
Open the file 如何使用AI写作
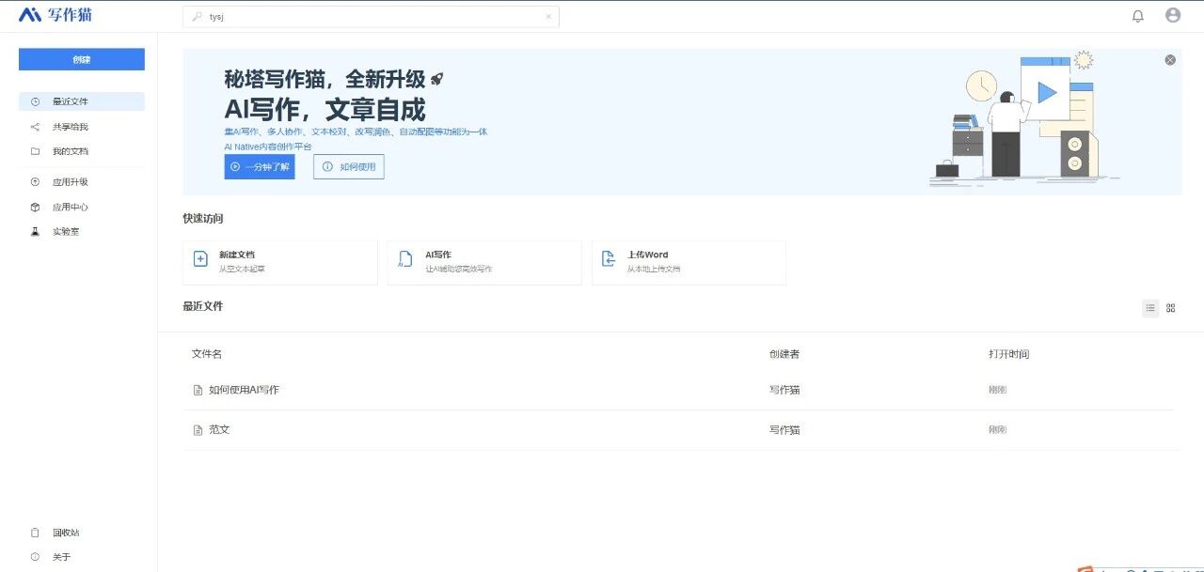tap(244, 390)
